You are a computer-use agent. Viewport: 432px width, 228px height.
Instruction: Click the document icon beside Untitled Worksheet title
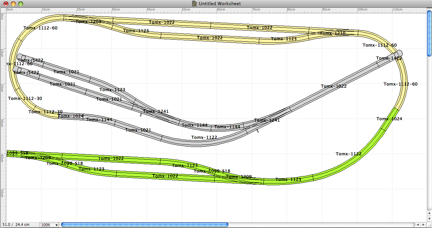click(x=194, y=4)
